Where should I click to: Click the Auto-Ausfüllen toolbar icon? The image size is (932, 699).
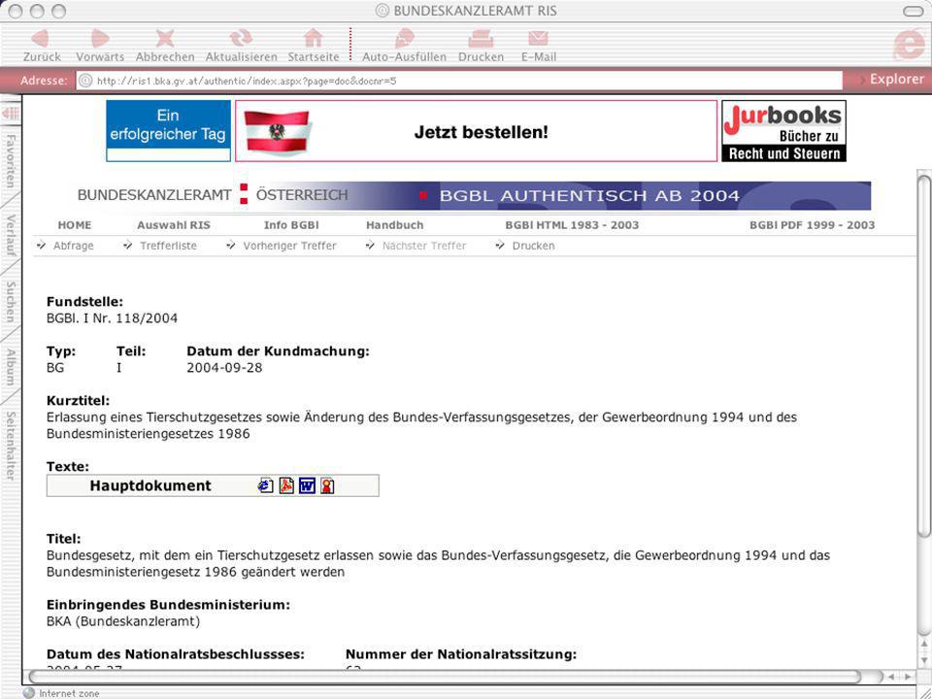tap(404, 39)
